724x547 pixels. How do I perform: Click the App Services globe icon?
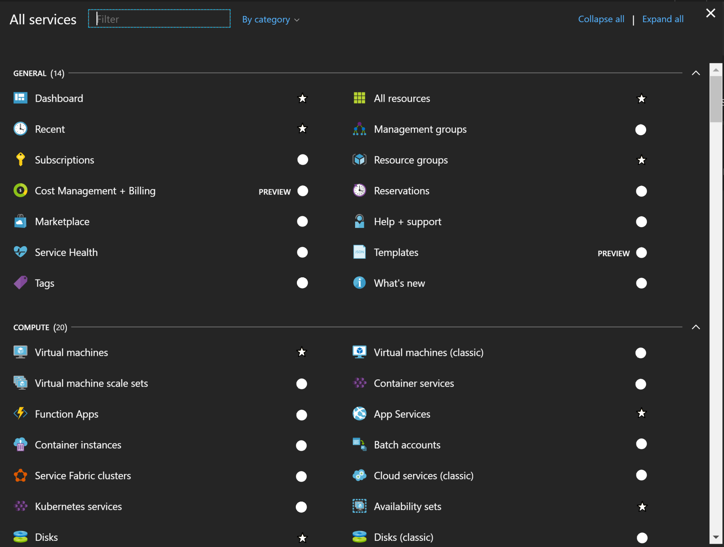359,413
